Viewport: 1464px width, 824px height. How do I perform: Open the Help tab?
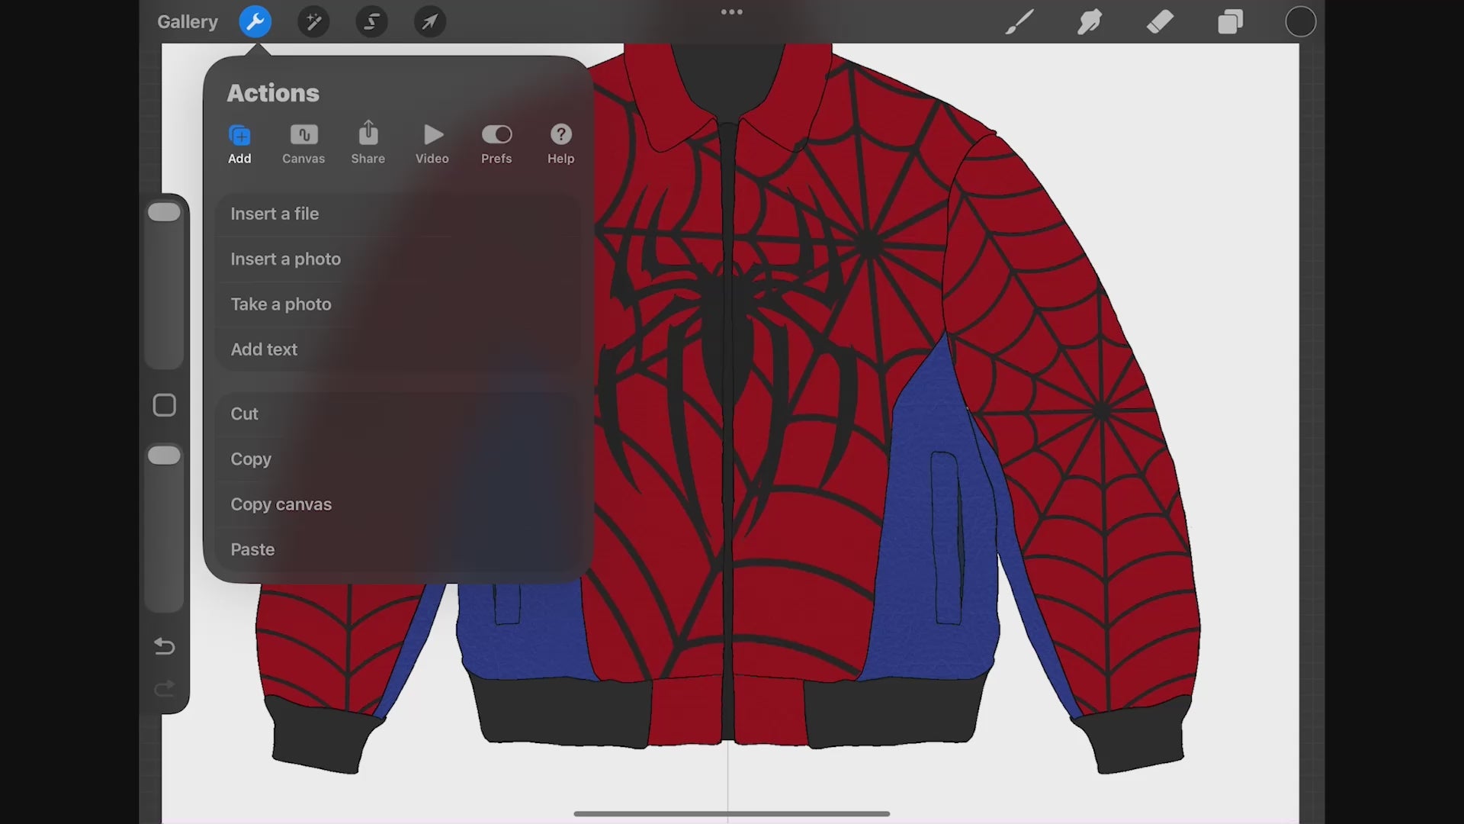[x=560, y=143]
